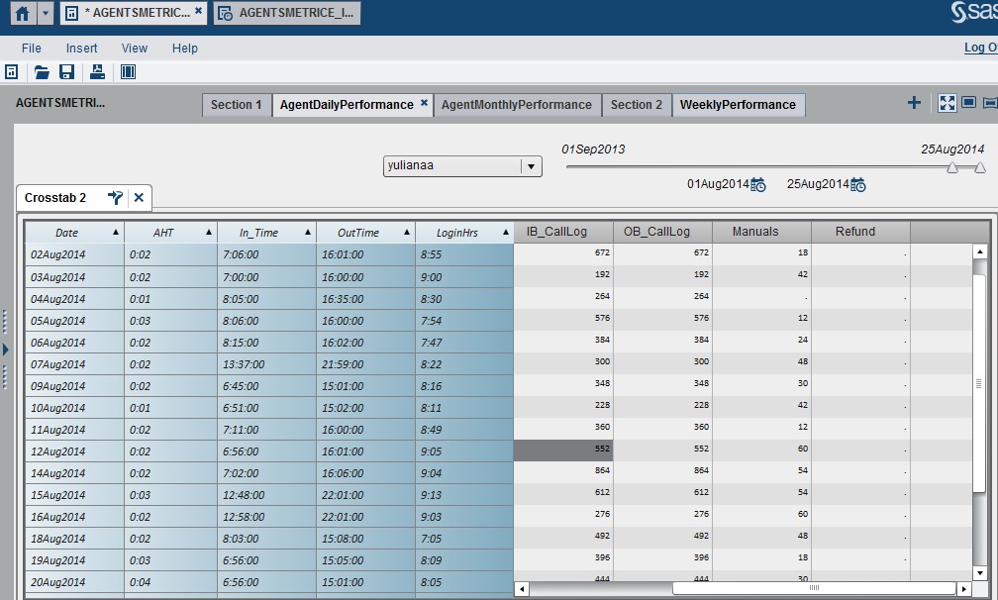Open calendar picker beside 25Aug2014
The height and width of the screenshot is (600, 998).
click(858, 184)
